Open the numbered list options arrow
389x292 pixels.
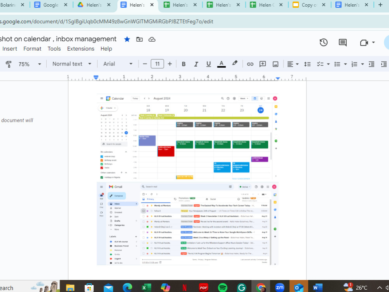point(363,64)
